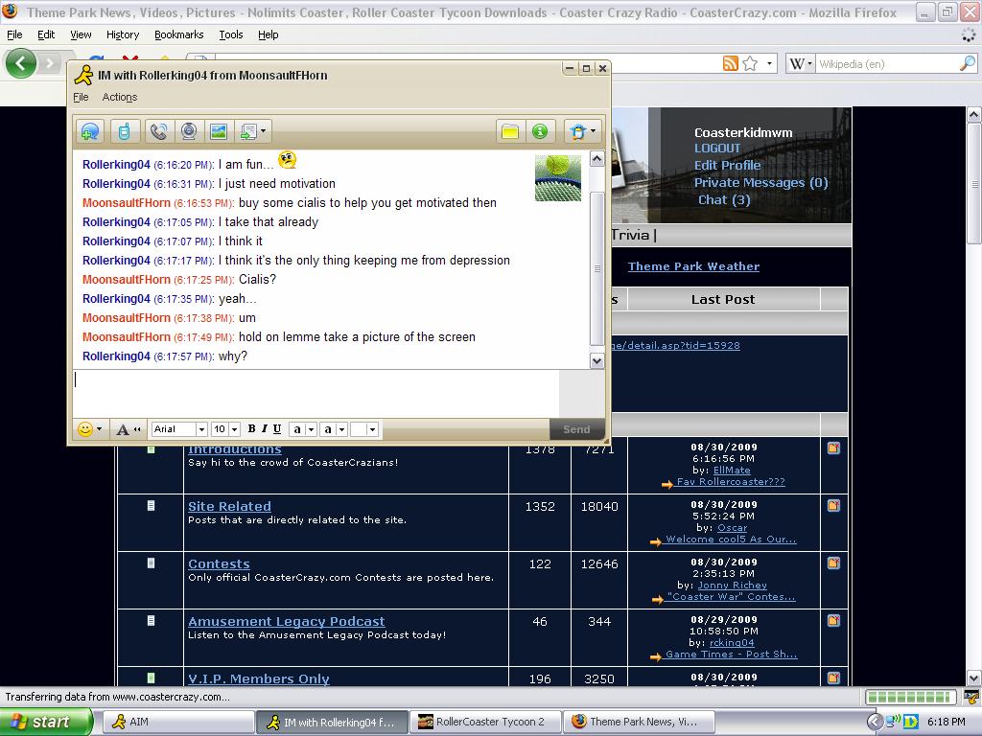The width and height of the screenshot is (982, 736).
Task: Open the Contests forum link
Action: pos(219,563)
